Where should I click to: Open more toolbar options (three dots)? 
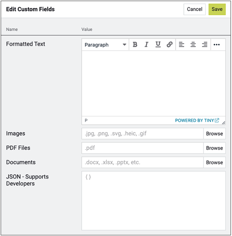point(217,45)
